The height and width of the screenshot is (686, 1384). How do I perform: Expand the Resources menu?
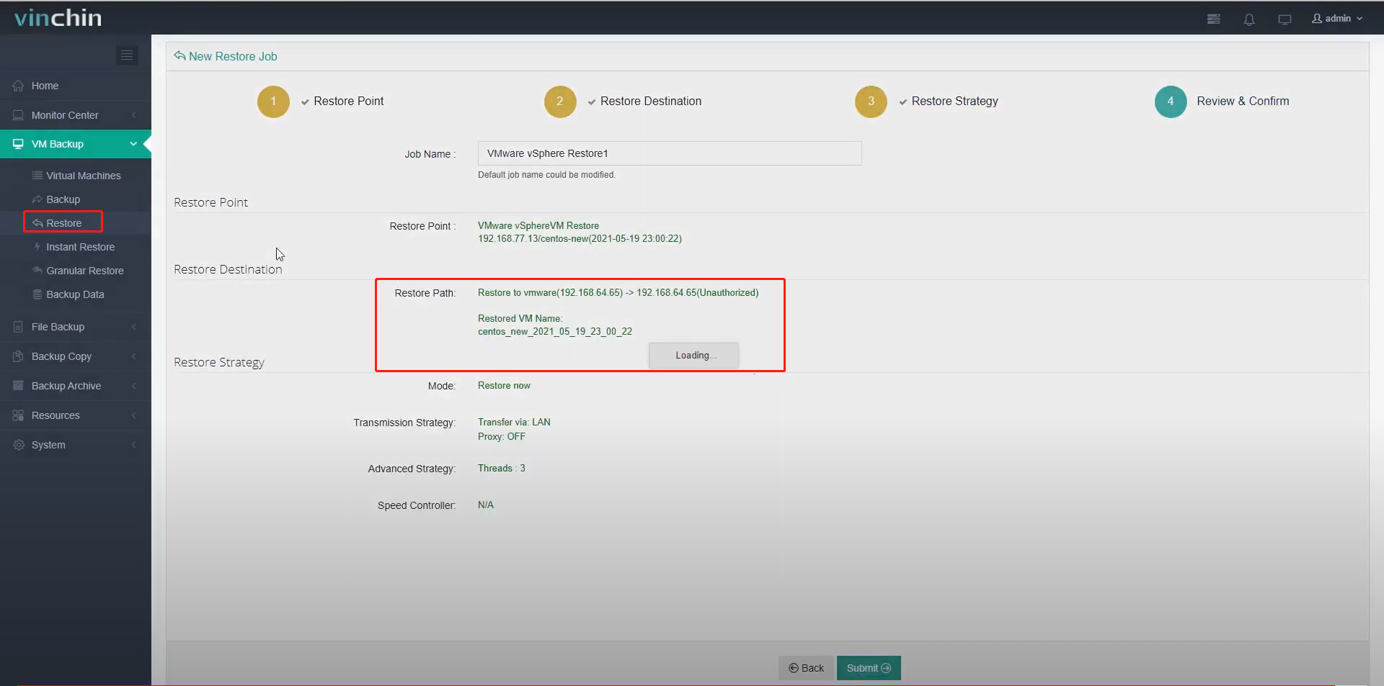76,415
